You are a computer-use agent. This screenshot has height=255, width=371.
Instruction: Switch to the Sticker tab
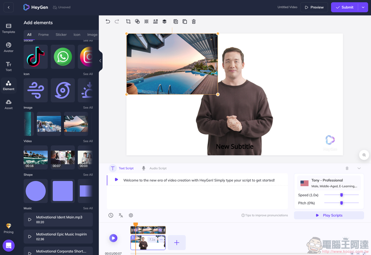pyautogui.click(x=61, y=35)
